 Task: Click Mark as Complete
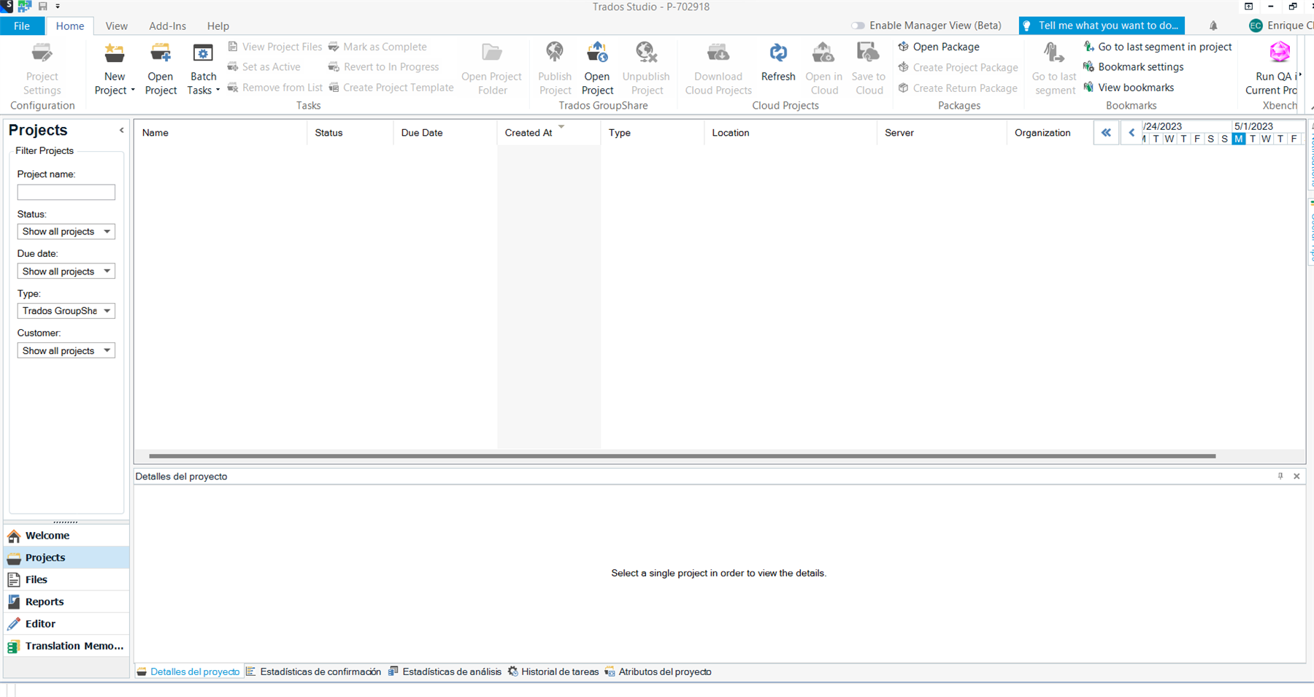click(x=377, y=47)
